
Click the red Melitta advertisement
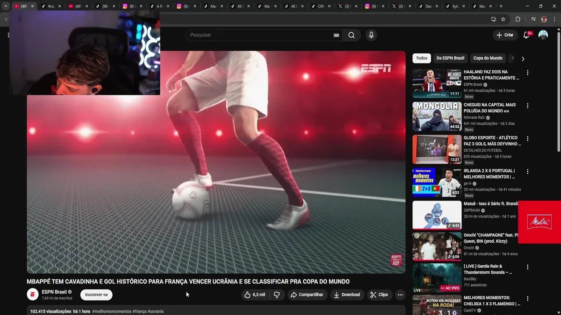(540, 222)
